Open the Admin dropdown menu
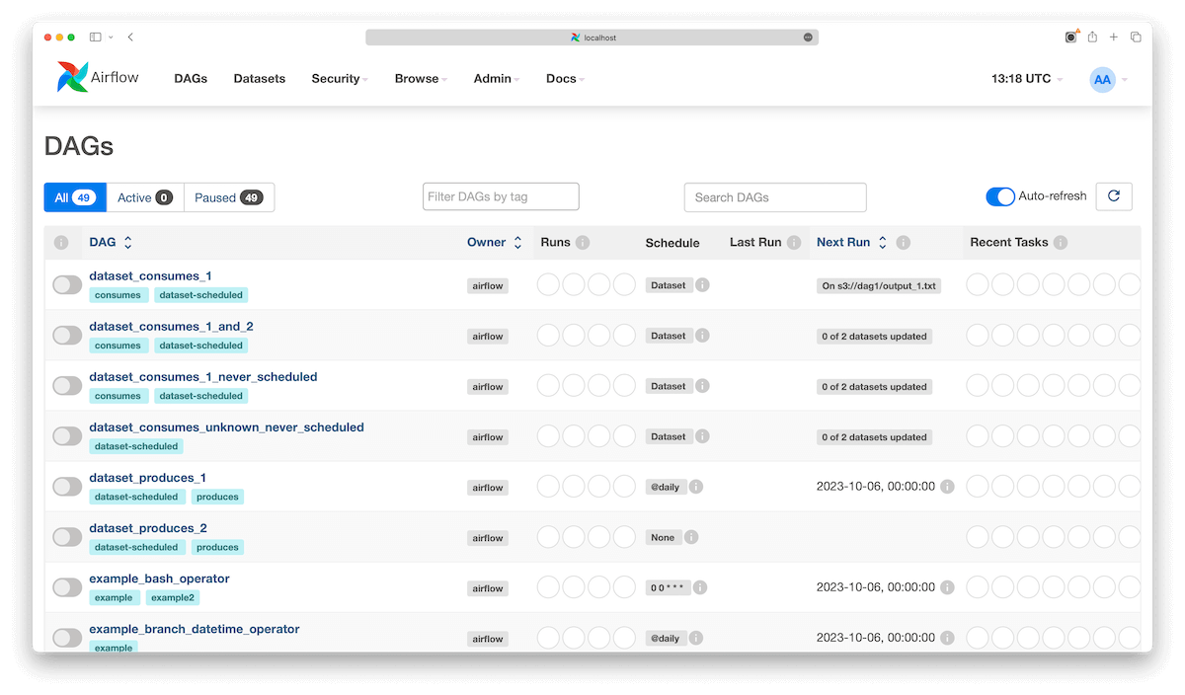Viewport: 1185px width, 695px height. (x=495, y=78)
